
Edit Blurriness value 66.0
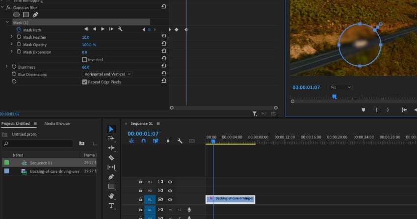pos(86,67)
